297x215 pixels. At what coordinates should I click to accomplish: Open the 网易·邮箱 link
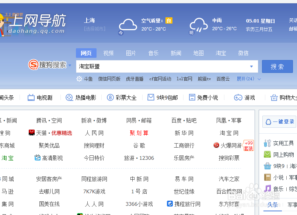tap(139, 120)
